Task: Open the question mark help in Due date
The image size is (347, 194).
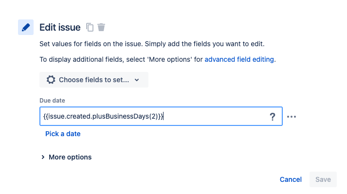Action: point(273,116)
